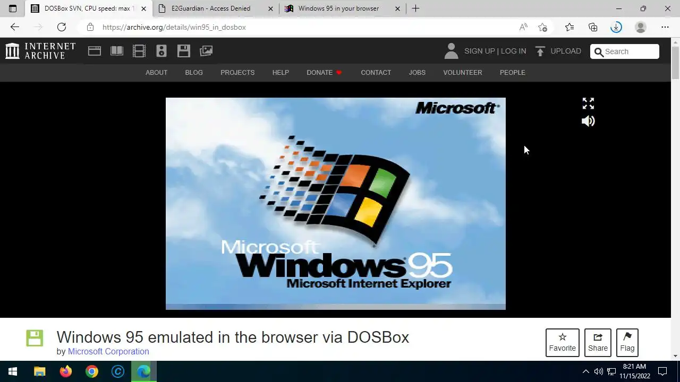Show hidden system tray icons

585,371
